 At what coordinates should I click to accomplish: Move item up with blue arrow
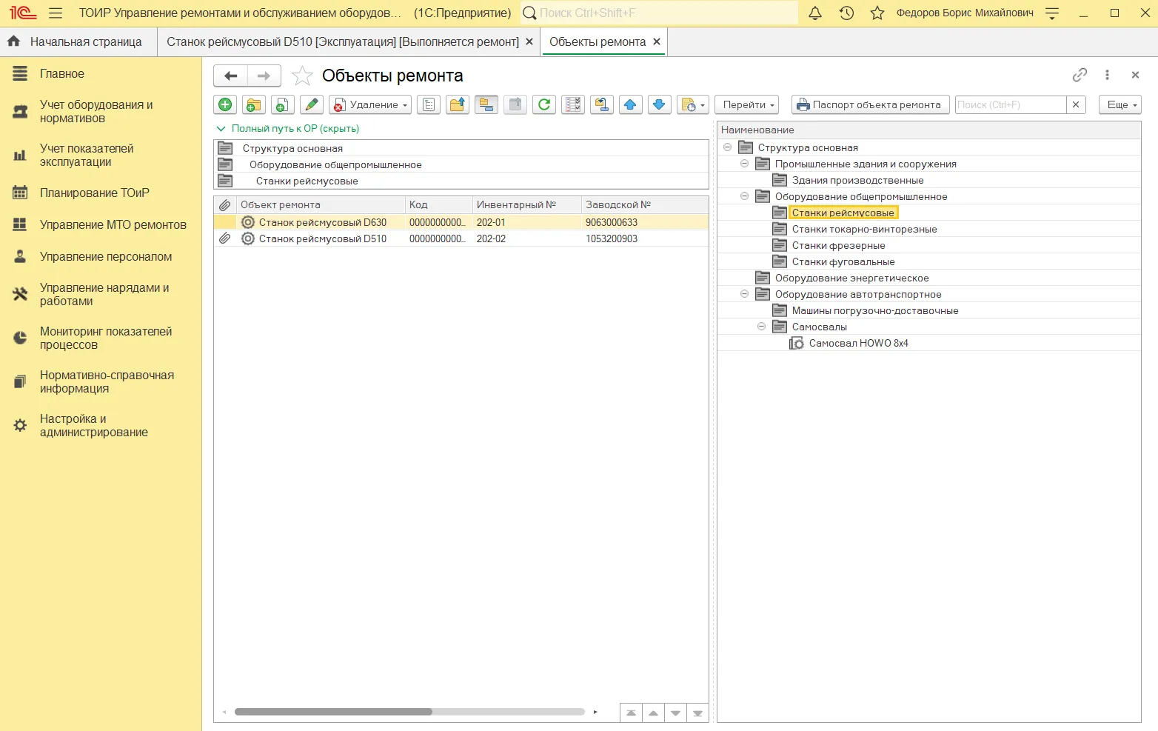(x=630, y=104)
